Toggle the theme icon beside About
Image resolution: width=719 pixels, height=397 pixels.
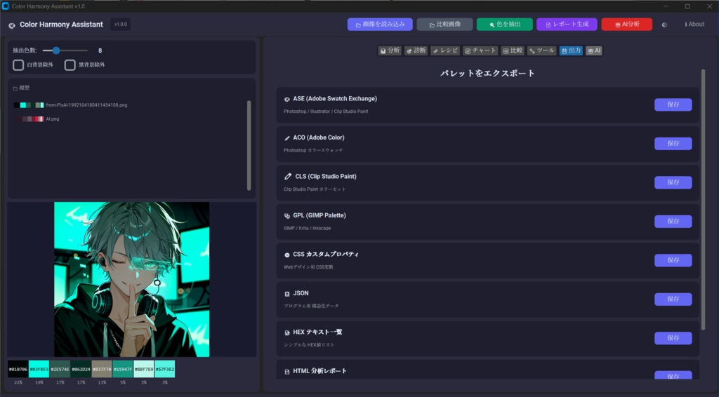[664, 25]
